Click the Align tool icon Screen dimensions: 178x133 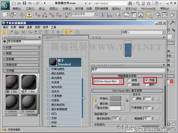pyautogui.click(x=110, y=15)
